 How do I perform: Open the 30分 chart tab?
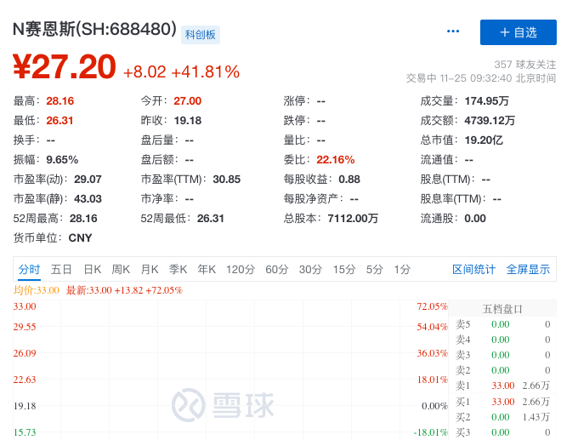tap(310, 269)
